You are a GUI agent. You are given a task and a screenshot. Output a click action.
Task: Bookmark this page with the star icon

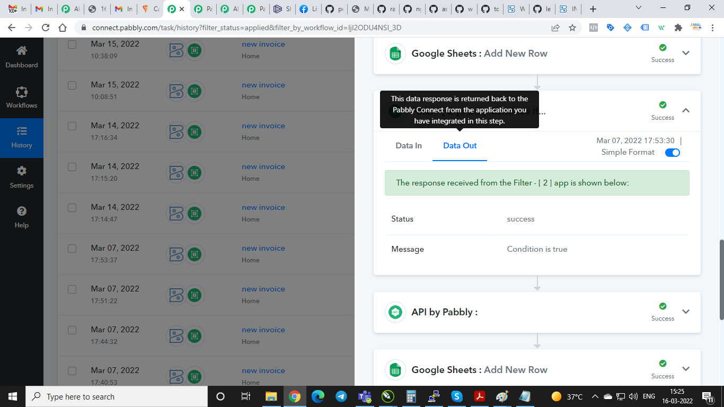[572, 28]
